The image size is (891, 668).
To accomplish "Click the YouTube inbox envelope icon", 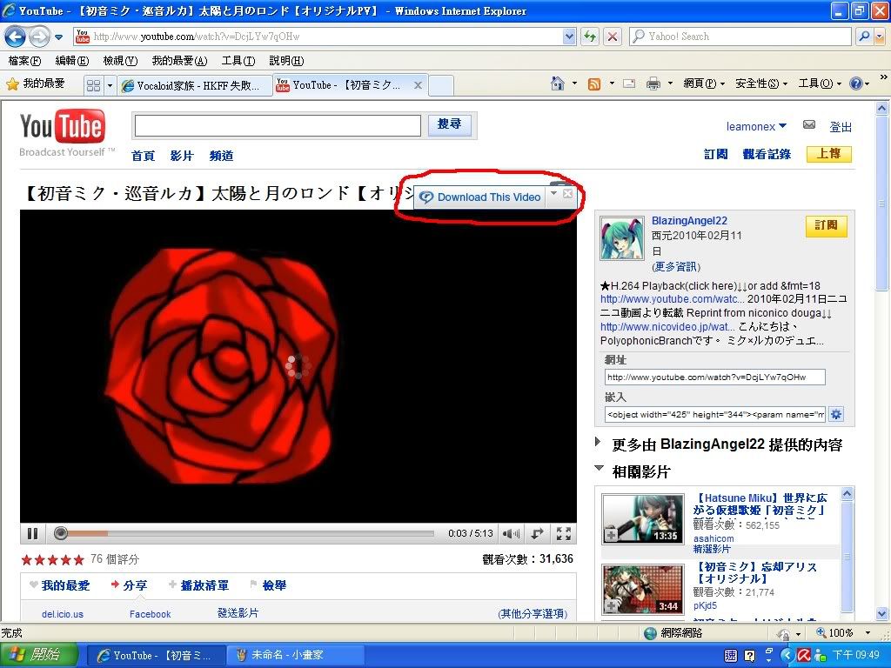I will [x=809, y=125].
